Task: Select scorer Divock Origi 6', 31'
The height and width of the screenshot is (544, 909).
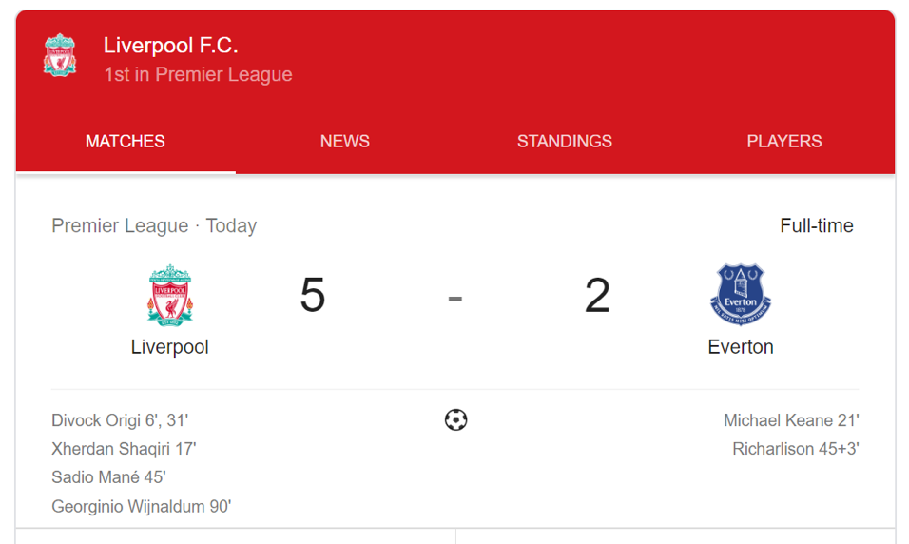Action: 120,420
